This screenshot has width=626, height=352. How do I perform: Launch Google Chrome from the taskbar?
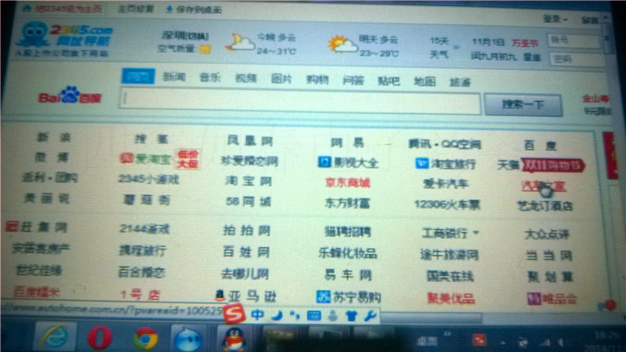(x=145, y=339)
